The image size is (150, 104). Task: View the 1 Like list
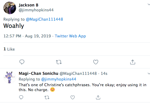pyautogui.click(x=9, y=49)
